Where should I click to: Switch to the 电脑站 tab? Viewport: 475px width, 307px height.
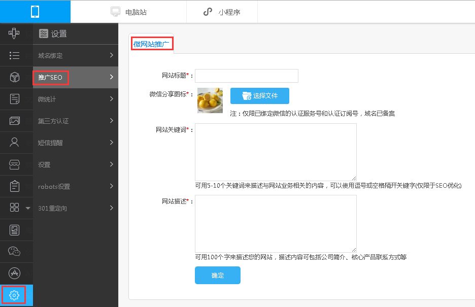[128, 11]
